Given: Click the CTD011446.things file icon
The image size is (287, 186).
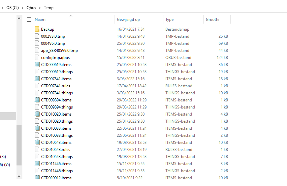Looking at the screenshot, I should point(37,171).
